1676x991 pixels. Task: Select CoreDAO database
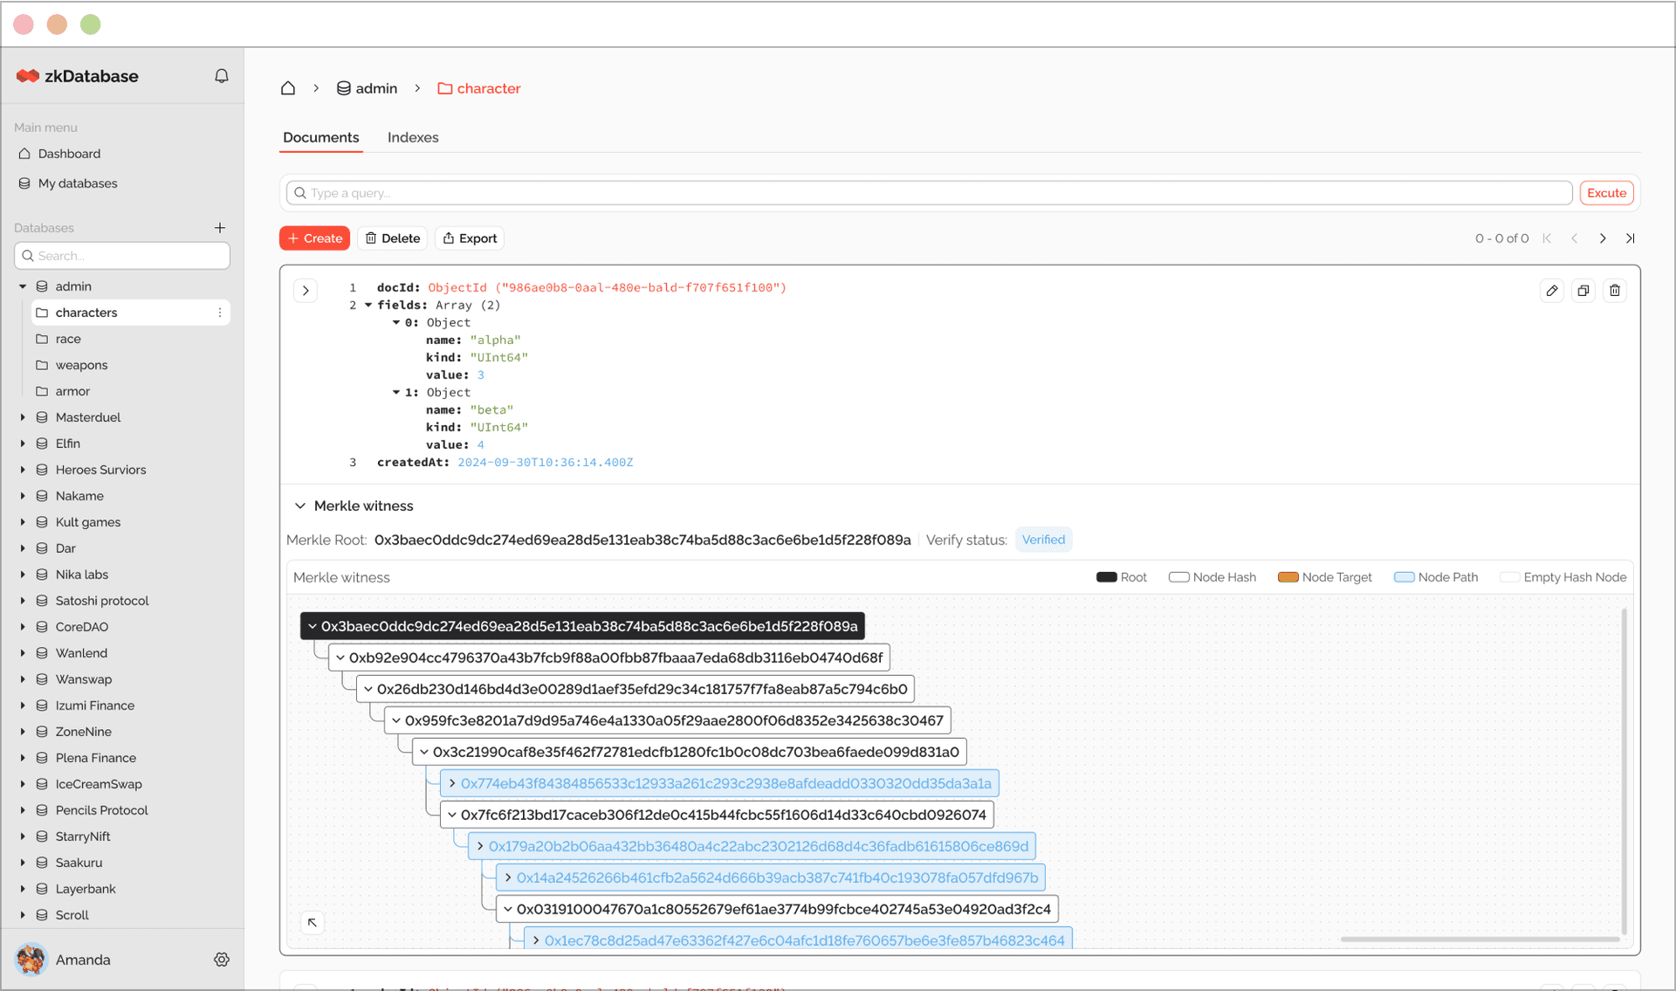coord(82,627)
